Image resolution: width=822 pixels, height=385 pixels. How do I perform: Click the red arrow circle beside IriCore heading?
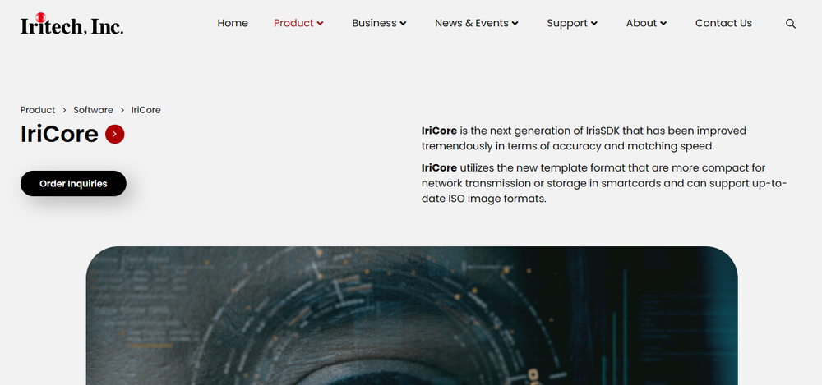pyautogui.click(x=115, y=134)
